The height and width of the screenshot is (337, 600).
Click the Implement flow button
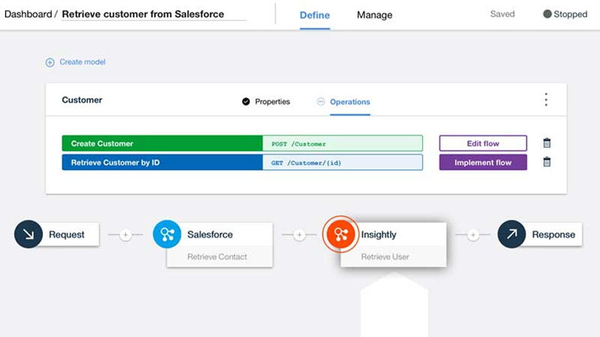pos(483,162)
